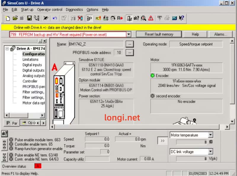Click the New file icon in toolbar
237x176 pixels.
[x=8, y=18]
